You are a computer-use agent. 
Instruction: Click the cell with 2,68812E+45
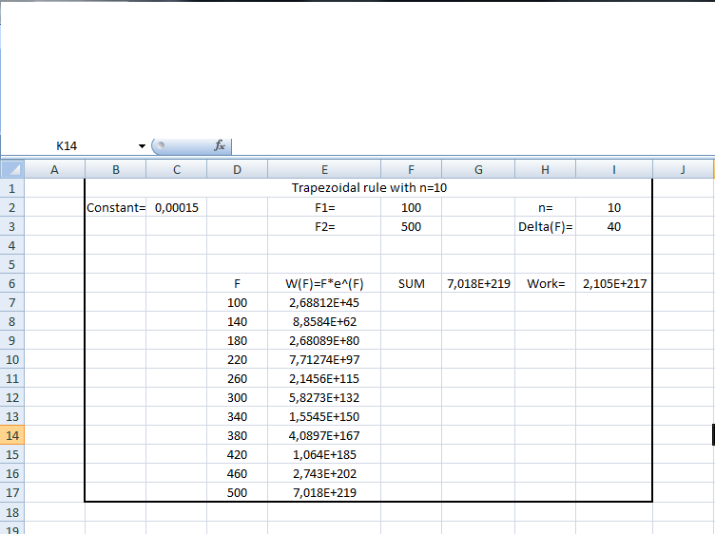324,302
